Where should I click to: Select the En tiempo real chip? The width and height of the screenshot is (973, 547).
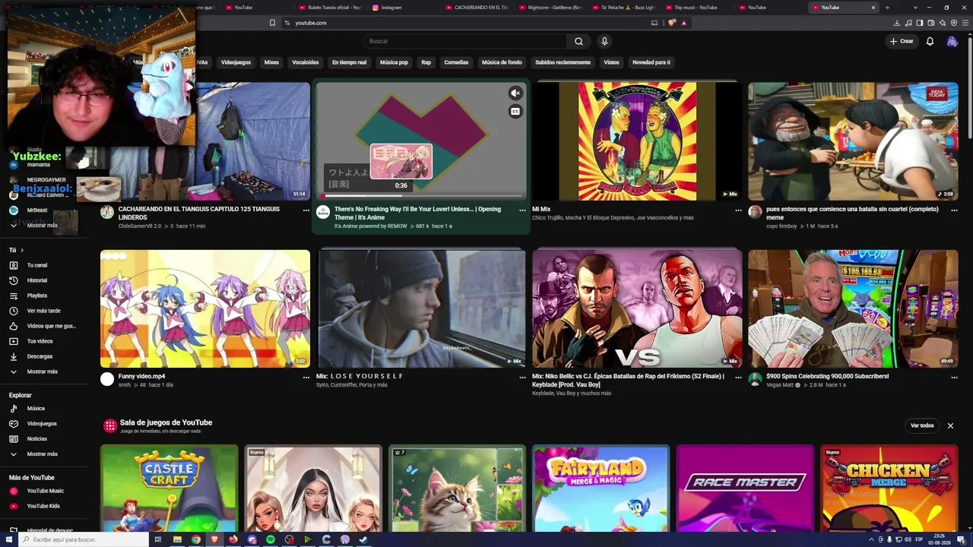coord(349,62)
